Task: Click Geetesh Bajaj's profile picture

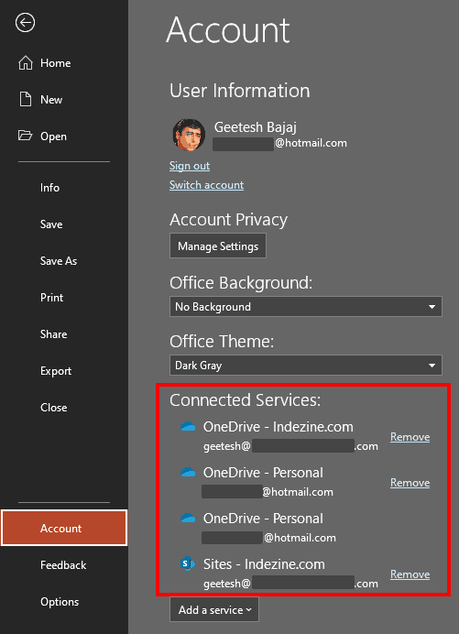Action: tap(189, 135)
